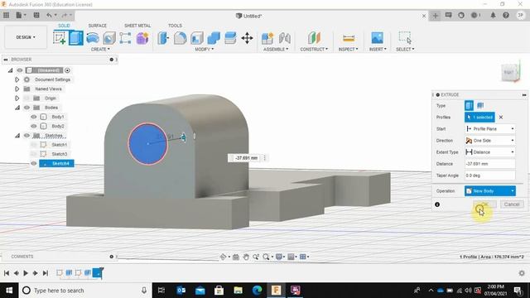Screen dimensions: 530x298
Task: Click the timeline Play button
Action: 26,273
